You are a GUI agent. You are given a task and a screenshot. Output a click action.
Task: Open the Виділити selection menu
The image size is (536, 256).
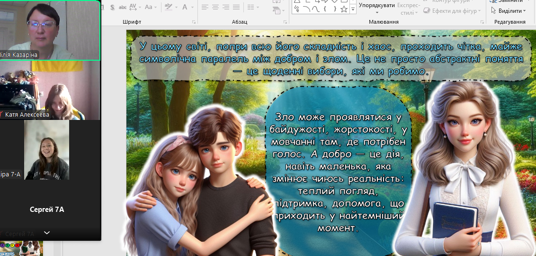(509, 10)
